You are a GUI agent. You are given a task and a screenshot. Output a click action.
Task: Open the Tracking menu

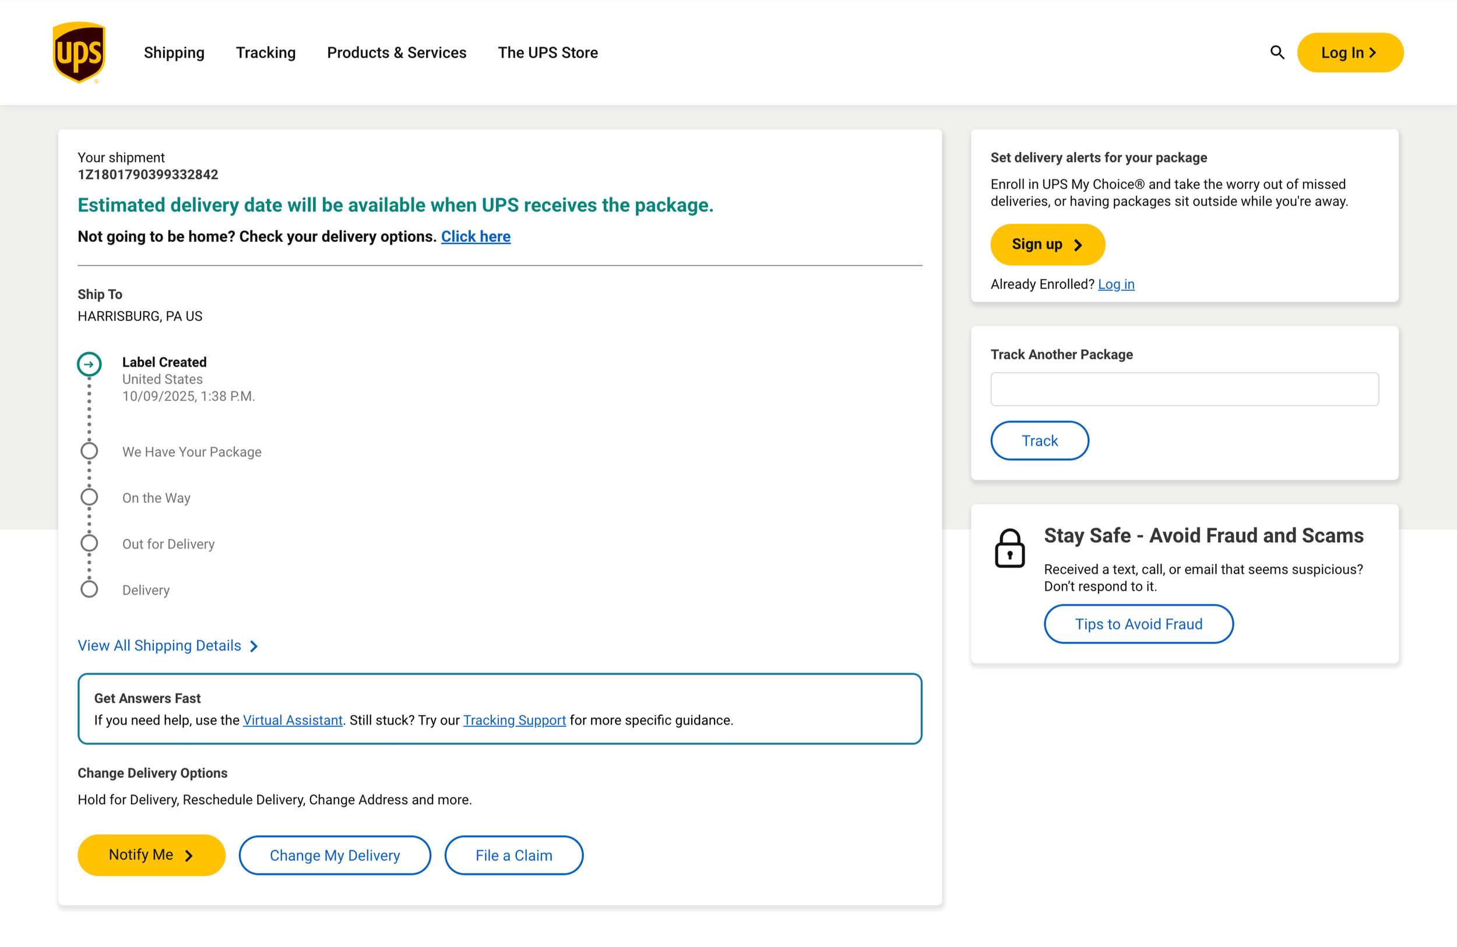click(266, 52)
